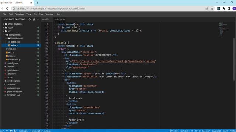The height and width of the screenshot is (132, 236).
Task: Expand the public folder
Action: pos(10,27)
